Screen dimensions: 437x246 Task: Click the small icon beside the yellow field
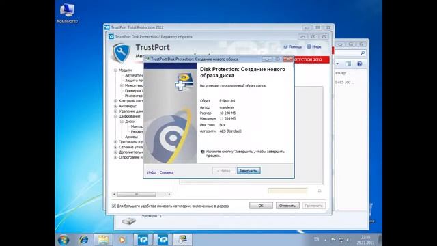tap(320, 191)
